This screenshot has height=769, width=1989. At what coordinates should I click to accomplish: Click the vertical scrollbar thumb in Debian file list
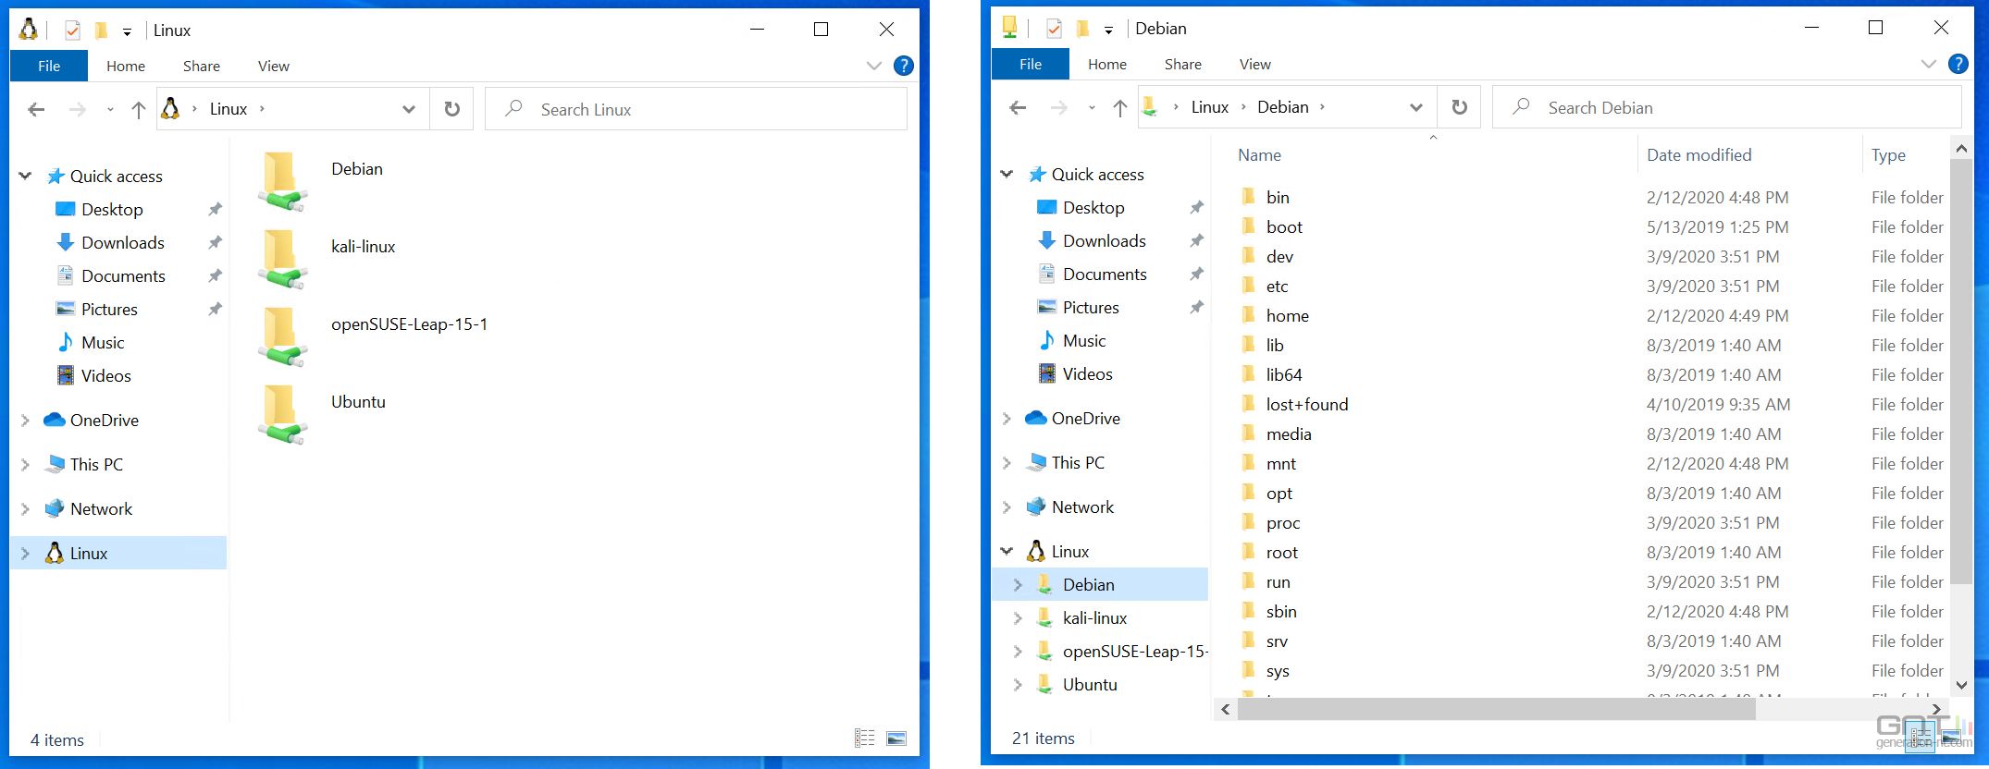click(x=1960, y=372)
